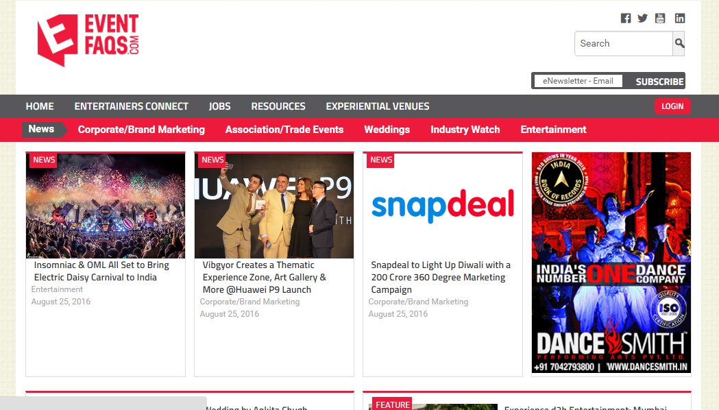Open Vibgyor Huawei P9 Launch headline
Image resolution: width=719 pixels, height=410 pixels.
tap(265, 278)
